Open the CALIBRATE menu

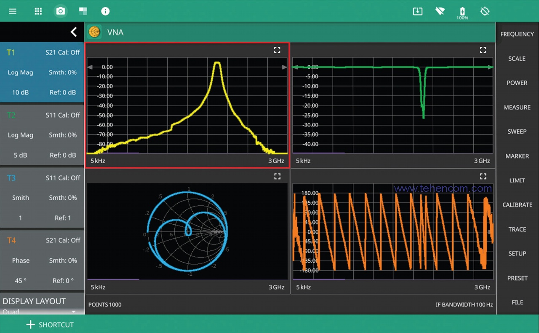pyautogui.click(x=517, y=205)
